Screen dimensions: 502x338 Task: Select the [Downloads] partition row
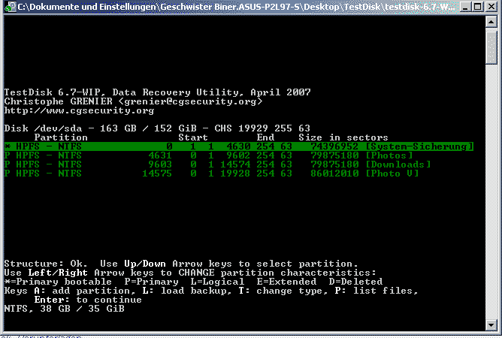(x=217, y=164)
